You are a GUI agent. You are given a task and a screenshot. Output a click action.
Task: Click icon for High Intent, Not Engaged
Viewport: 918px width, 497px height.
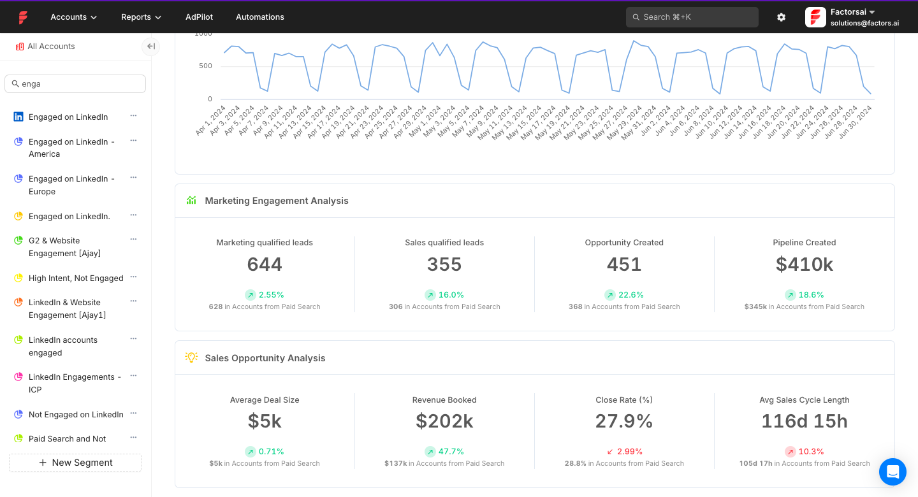pyautogui.click(x=18, y=278)
